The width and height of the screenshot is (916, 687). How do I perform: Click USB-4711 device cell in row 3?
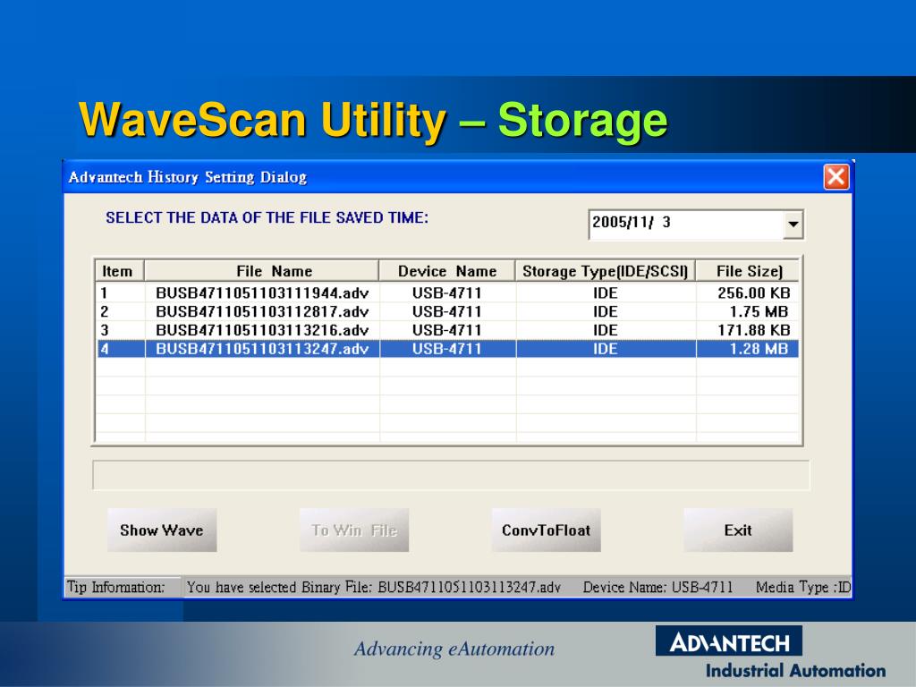coord(447,330)
